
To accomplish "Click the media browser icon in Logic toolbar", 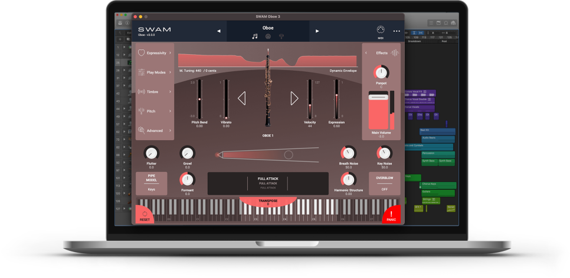I will coord(453,23).
